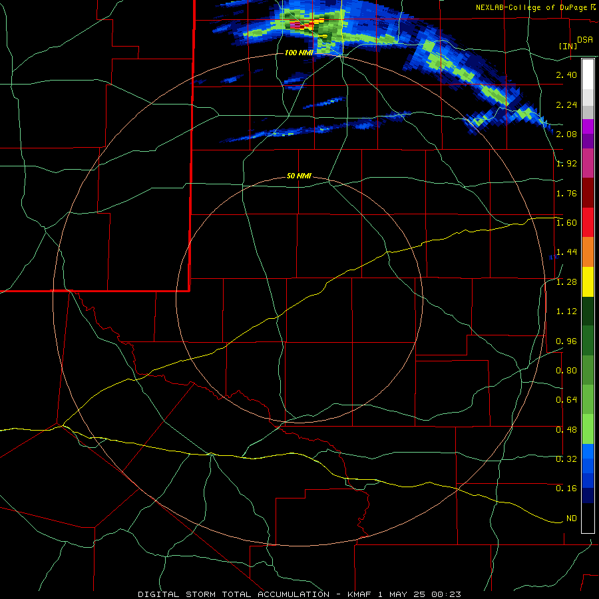Click the 1.28 legend value
The width and height of the screenshot is (599, 599).
coord(566,282)
